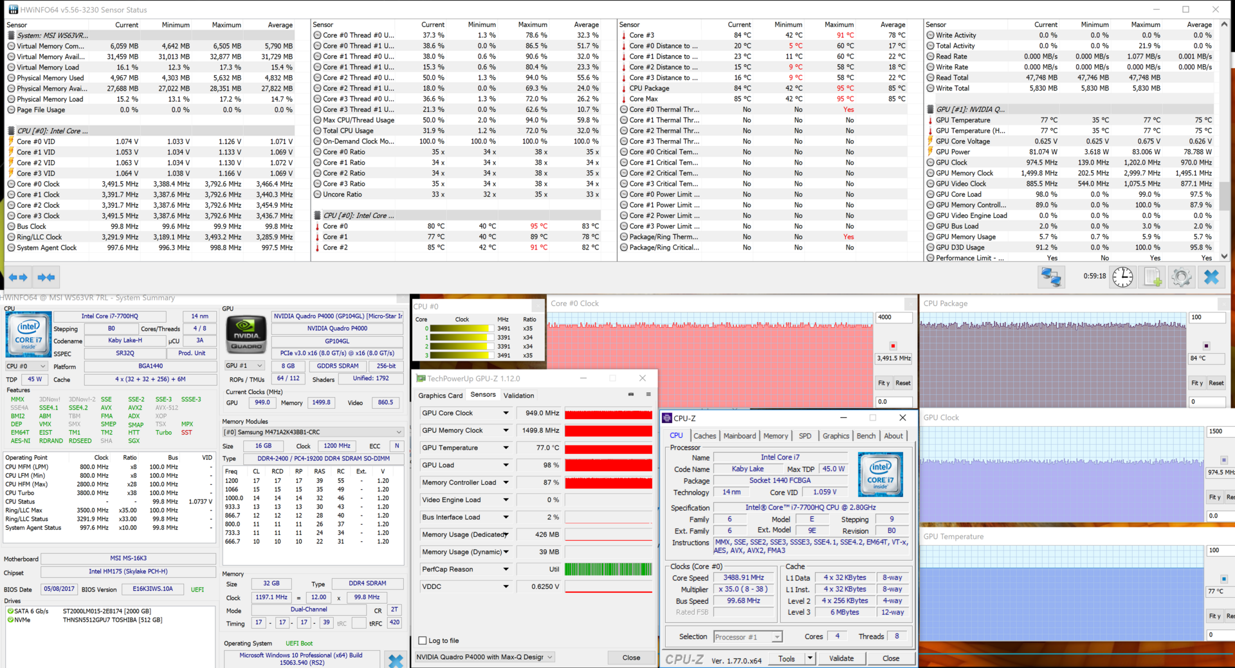Click the green NVMe drive status icon

[x=10, y=620]
